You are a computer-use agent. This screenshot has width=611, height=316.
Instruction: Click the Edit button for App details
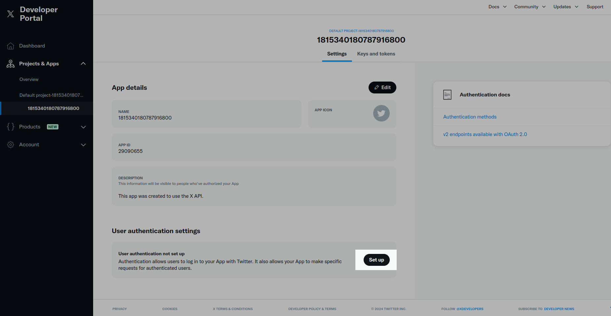coord(382,88)
